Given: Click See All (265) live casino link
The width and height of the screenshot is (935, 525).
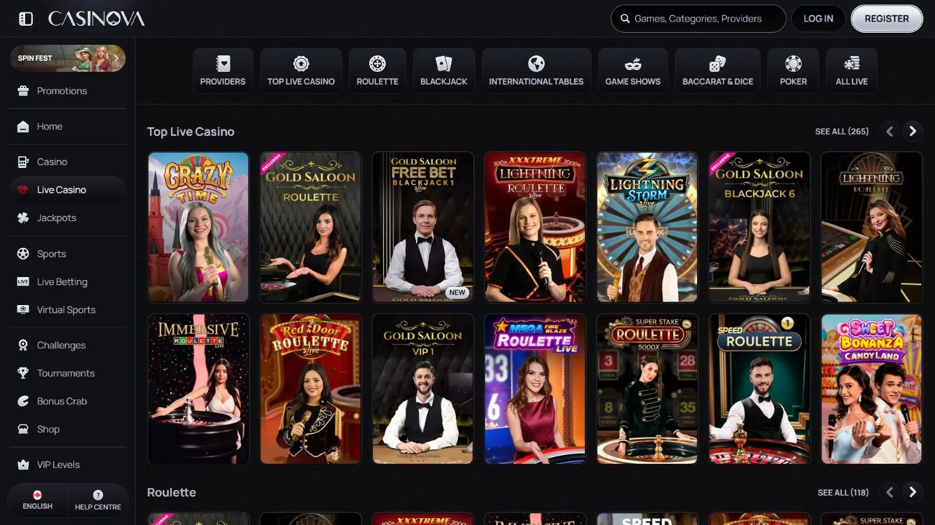Looking at the screenshot, I should point(841,131).
